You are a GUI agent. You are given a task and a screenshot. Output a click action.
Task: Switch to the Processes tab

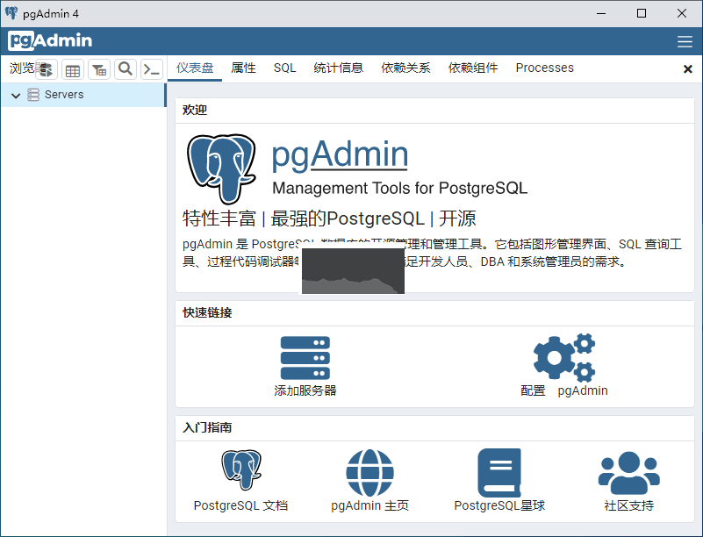545,68
